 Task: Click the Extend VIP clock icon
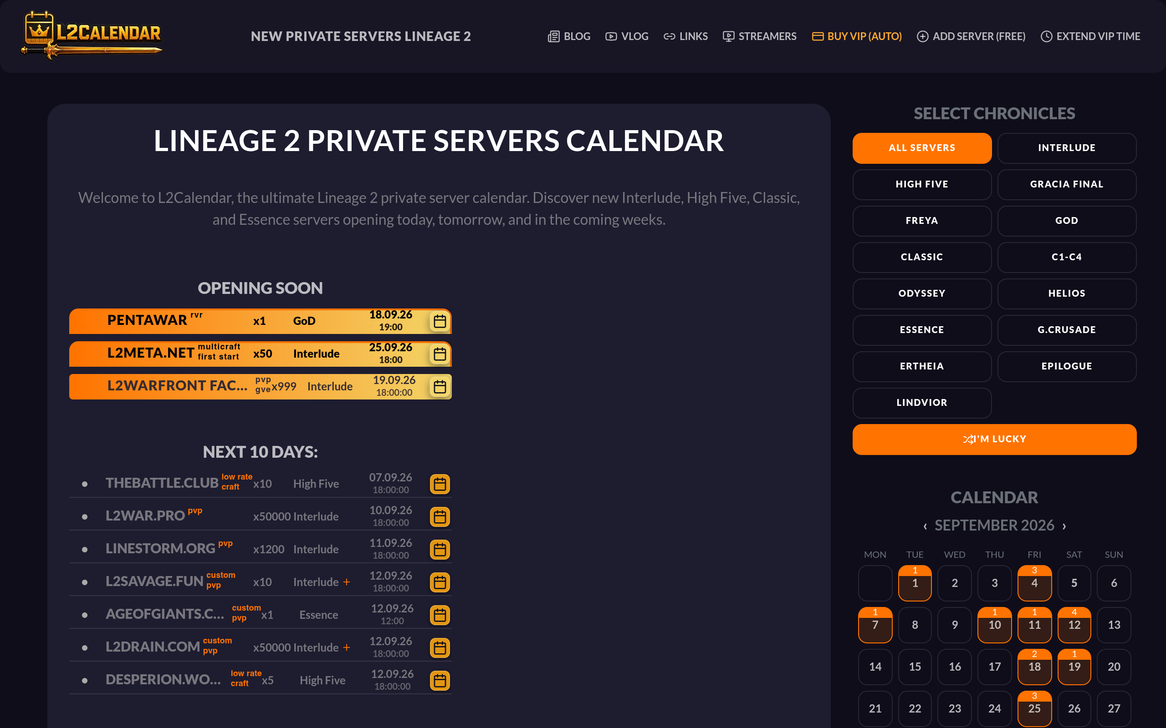[x=1046, y=36]
